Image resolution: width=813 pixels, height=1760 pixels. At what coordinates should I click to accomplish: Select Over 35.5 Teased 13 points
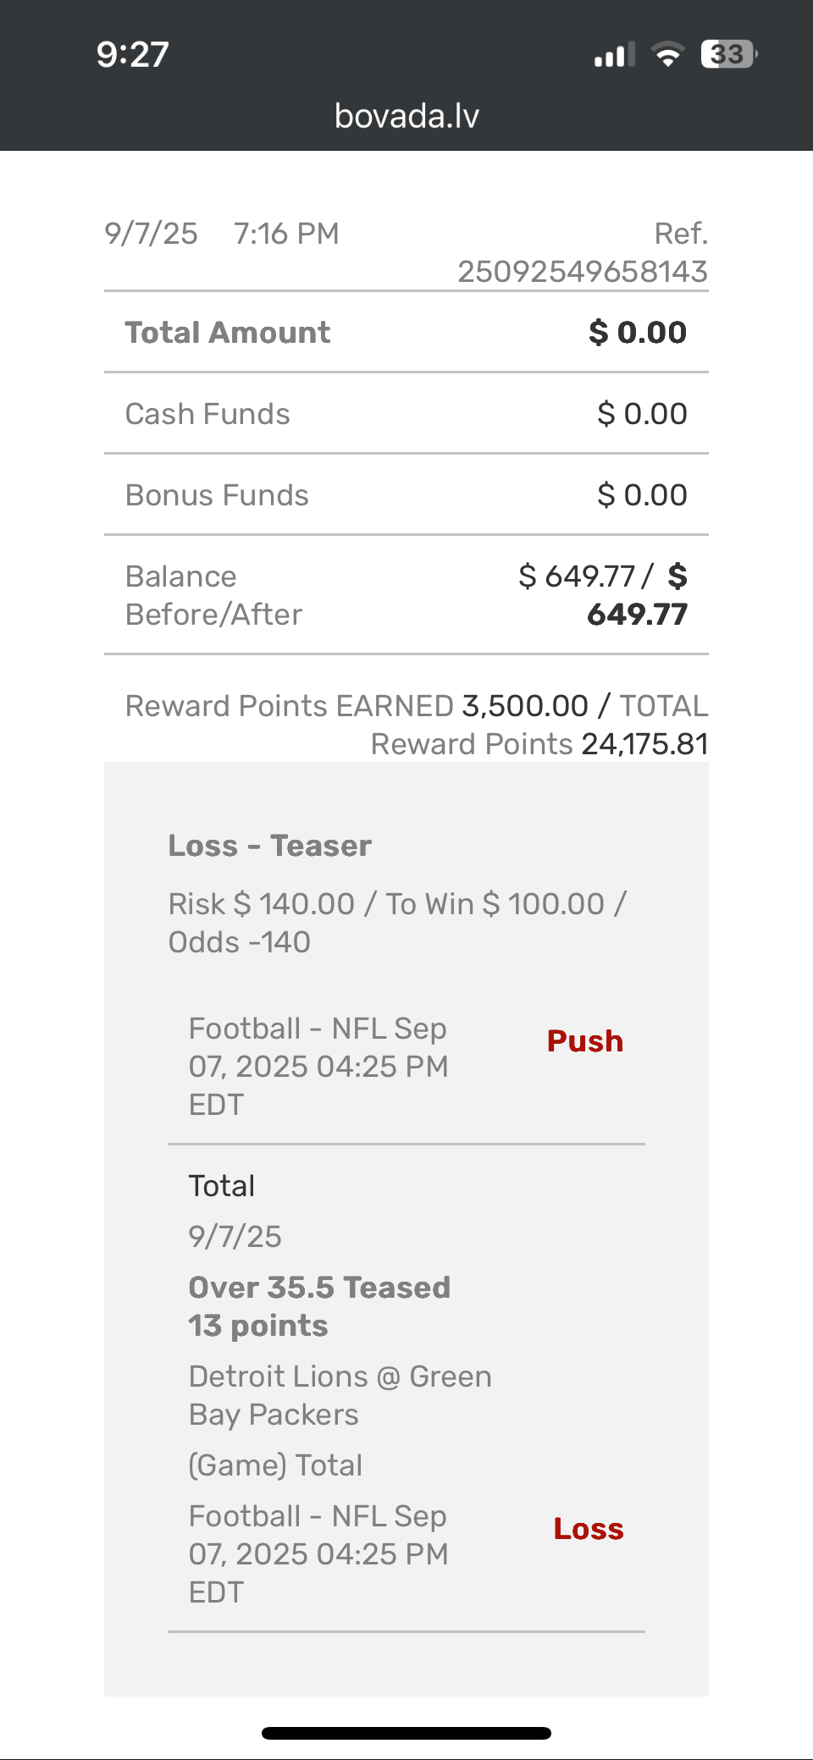coord(319,1306)
